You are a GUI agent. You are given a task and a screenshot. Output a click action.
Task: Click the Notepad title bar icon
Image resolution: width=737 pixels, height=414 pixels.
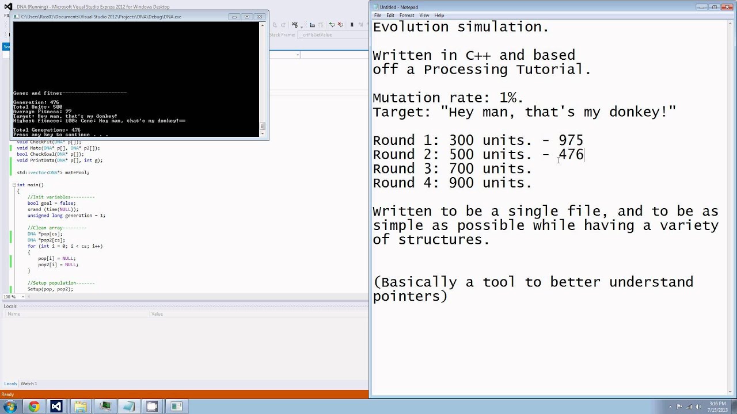pyautogui.click(x=376, y=7)
